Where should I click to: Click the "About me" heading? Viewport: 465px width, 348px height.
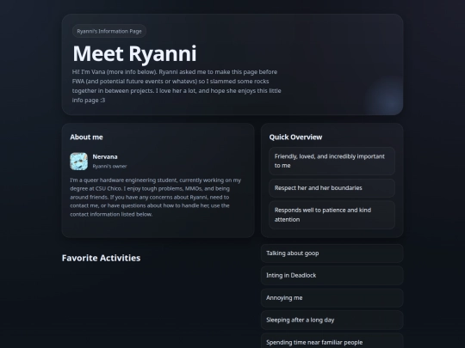coord(87,137)
